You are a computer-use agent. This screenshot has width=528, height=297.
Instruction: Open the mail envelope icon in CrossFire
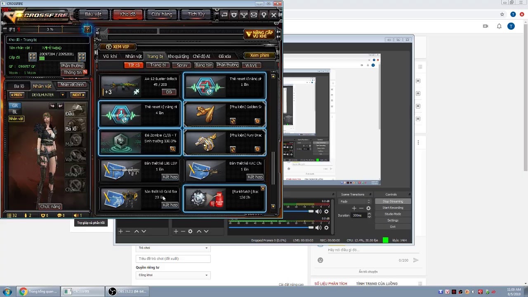[254, 14]
